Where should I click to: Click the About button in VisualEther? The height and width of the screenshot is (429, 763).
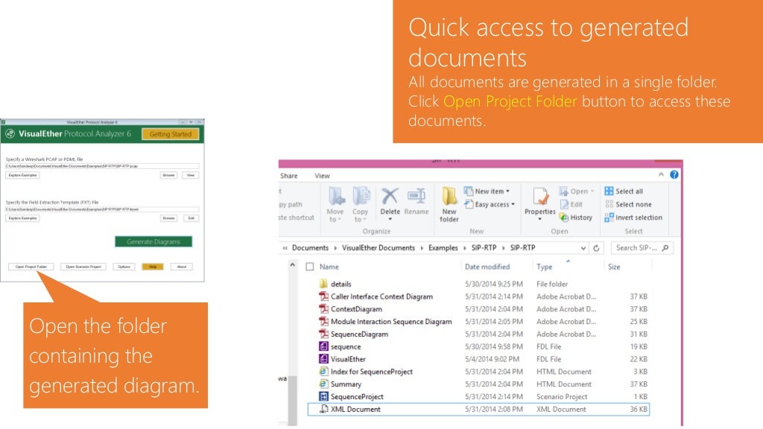pyautogui.click(x=182, y=267)
